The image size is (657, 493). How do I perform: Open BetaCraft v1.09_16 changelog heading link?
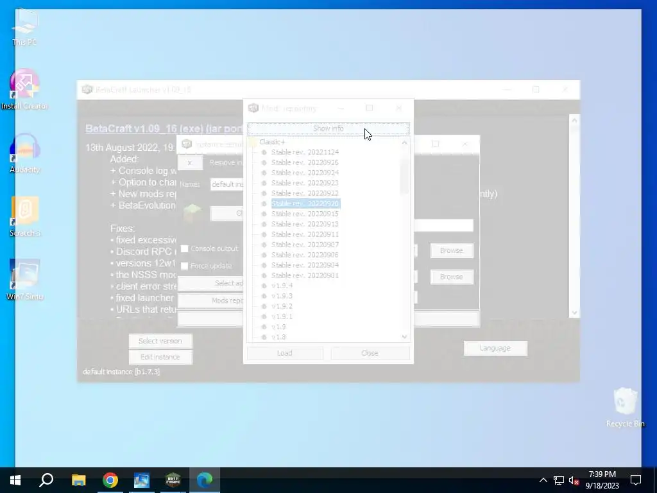(164, 128)
